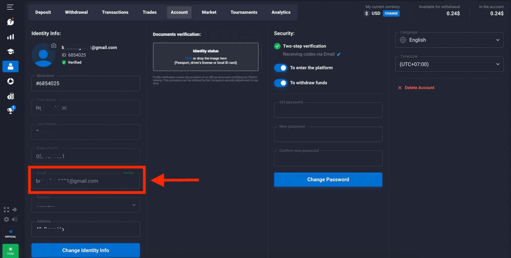Switch to the Transactions tab
The height and width of the screenshot is (258, 511).
coord(115,12)
